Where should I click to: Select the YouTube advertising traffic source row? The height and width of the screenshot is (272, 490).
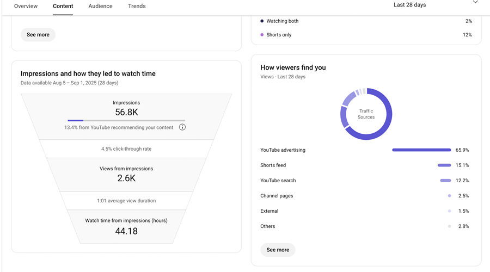pyautogui.click(x=283, y=150)
